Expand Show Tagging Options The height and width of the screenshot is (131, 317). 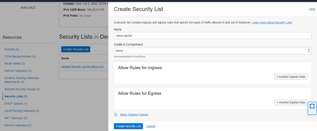pos(134,114)
